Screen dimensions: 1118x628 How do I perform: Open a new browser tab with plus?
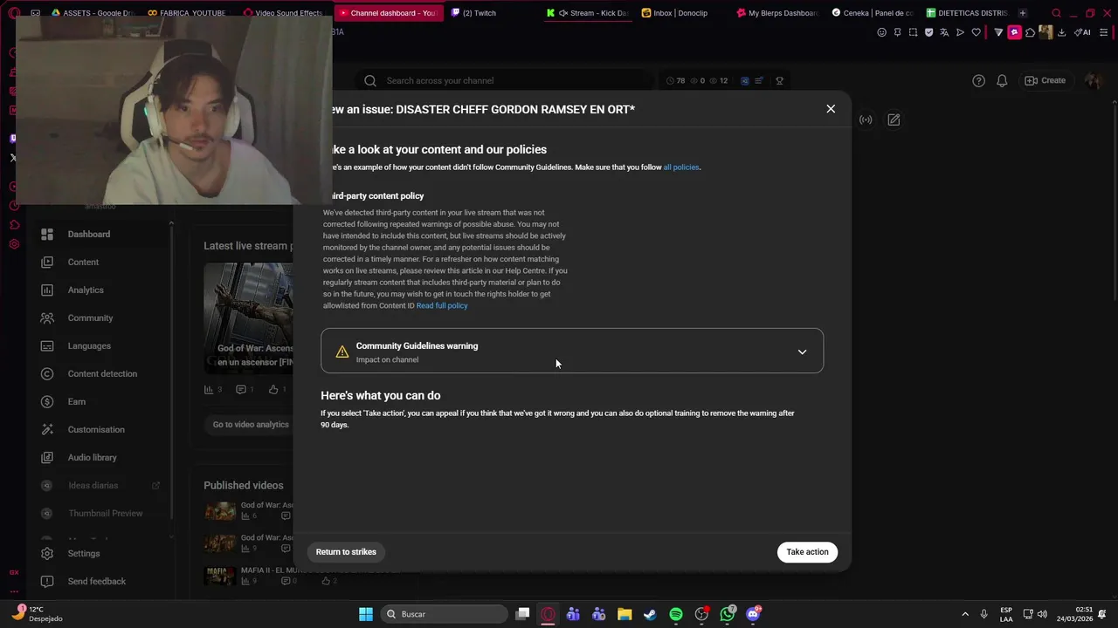click(x=1023, y=13)
